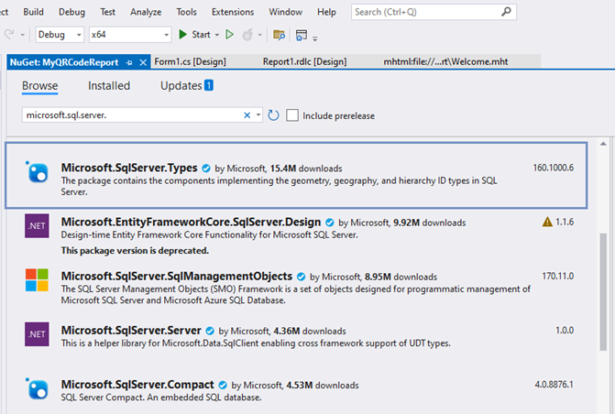Screen dimensions: 615x414
Task: Open the package search history dropdown
Action: point(258,114)
